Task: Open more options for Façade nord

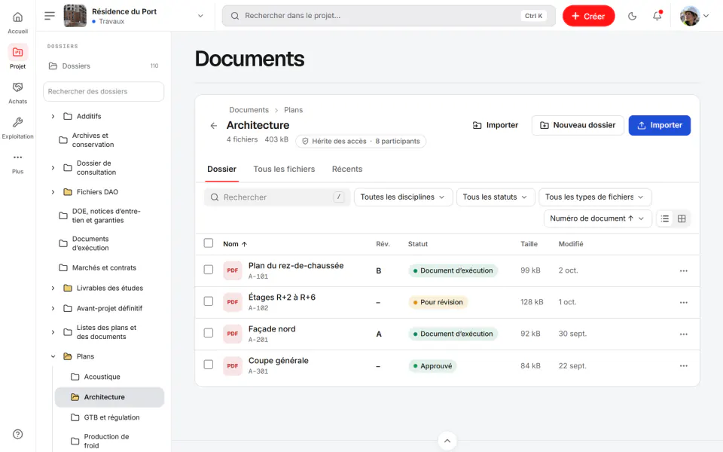Action: point(683,334)
